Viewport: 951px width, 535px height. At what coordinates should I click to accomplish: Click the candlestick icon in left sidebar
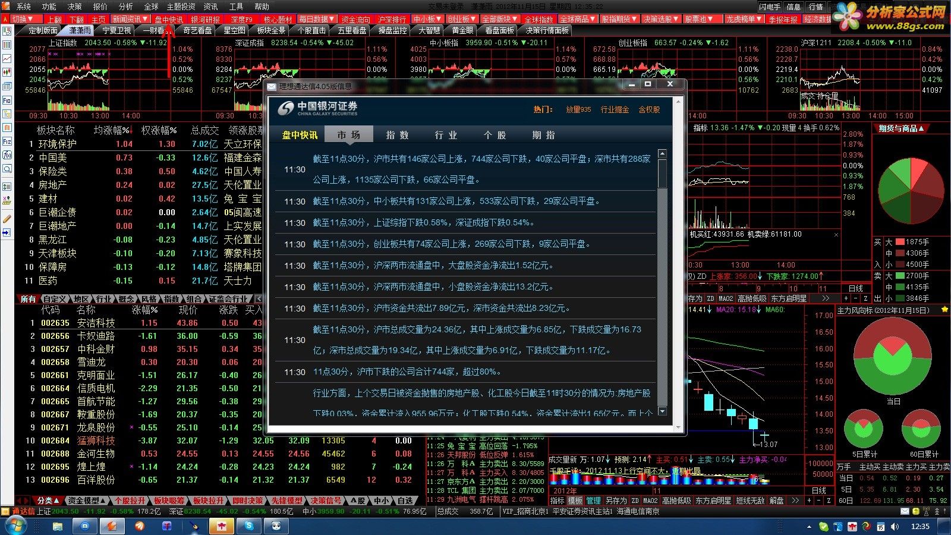(7, 73)
